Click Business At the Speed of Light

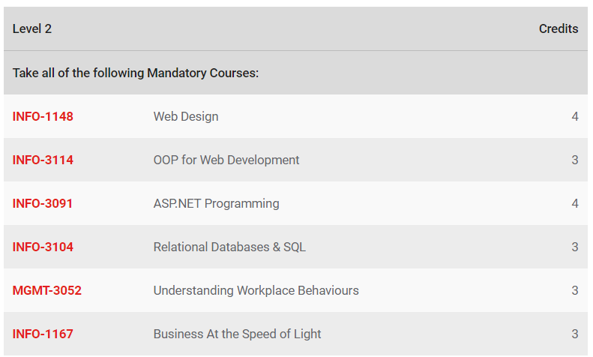pos(237,334)
